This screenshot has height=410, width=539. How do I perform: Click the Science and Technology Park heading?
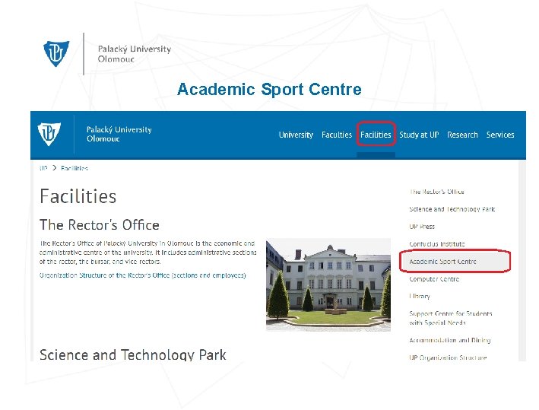click(x=133, y=354)
